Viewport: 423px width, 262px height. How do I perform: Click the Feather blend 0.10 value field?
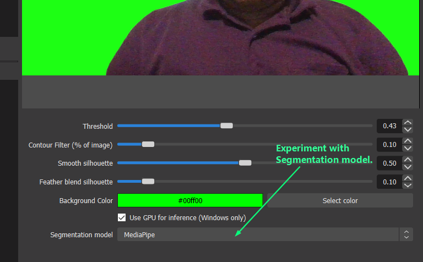tap(389, 182)
